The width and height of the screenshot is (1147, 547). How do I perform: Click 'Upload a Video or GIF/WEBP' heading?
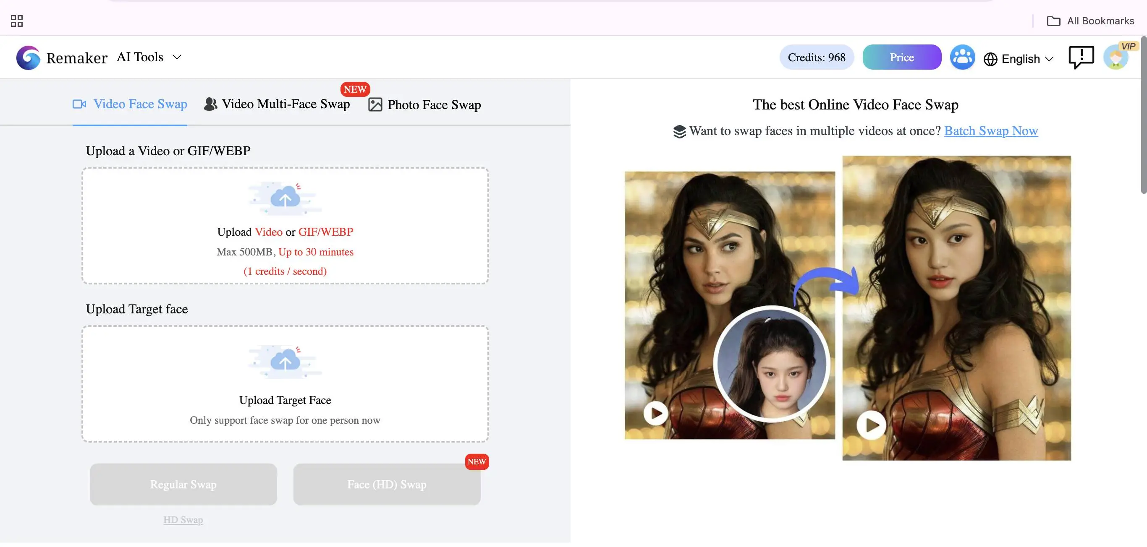[x=168, y=151]
